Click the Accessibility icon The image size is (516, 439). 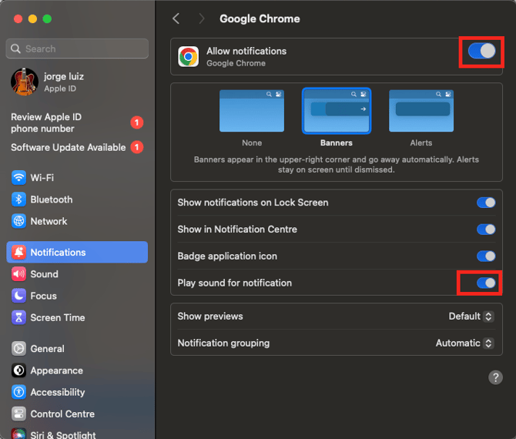click(x=18, y=392)
